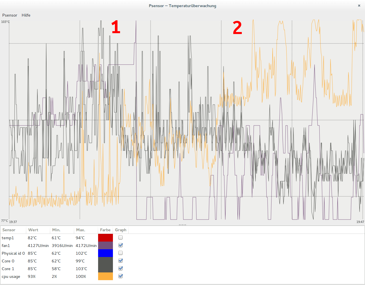Close the Psensor window
Viewport: 365px width, 285px height.
click(359, 5)
